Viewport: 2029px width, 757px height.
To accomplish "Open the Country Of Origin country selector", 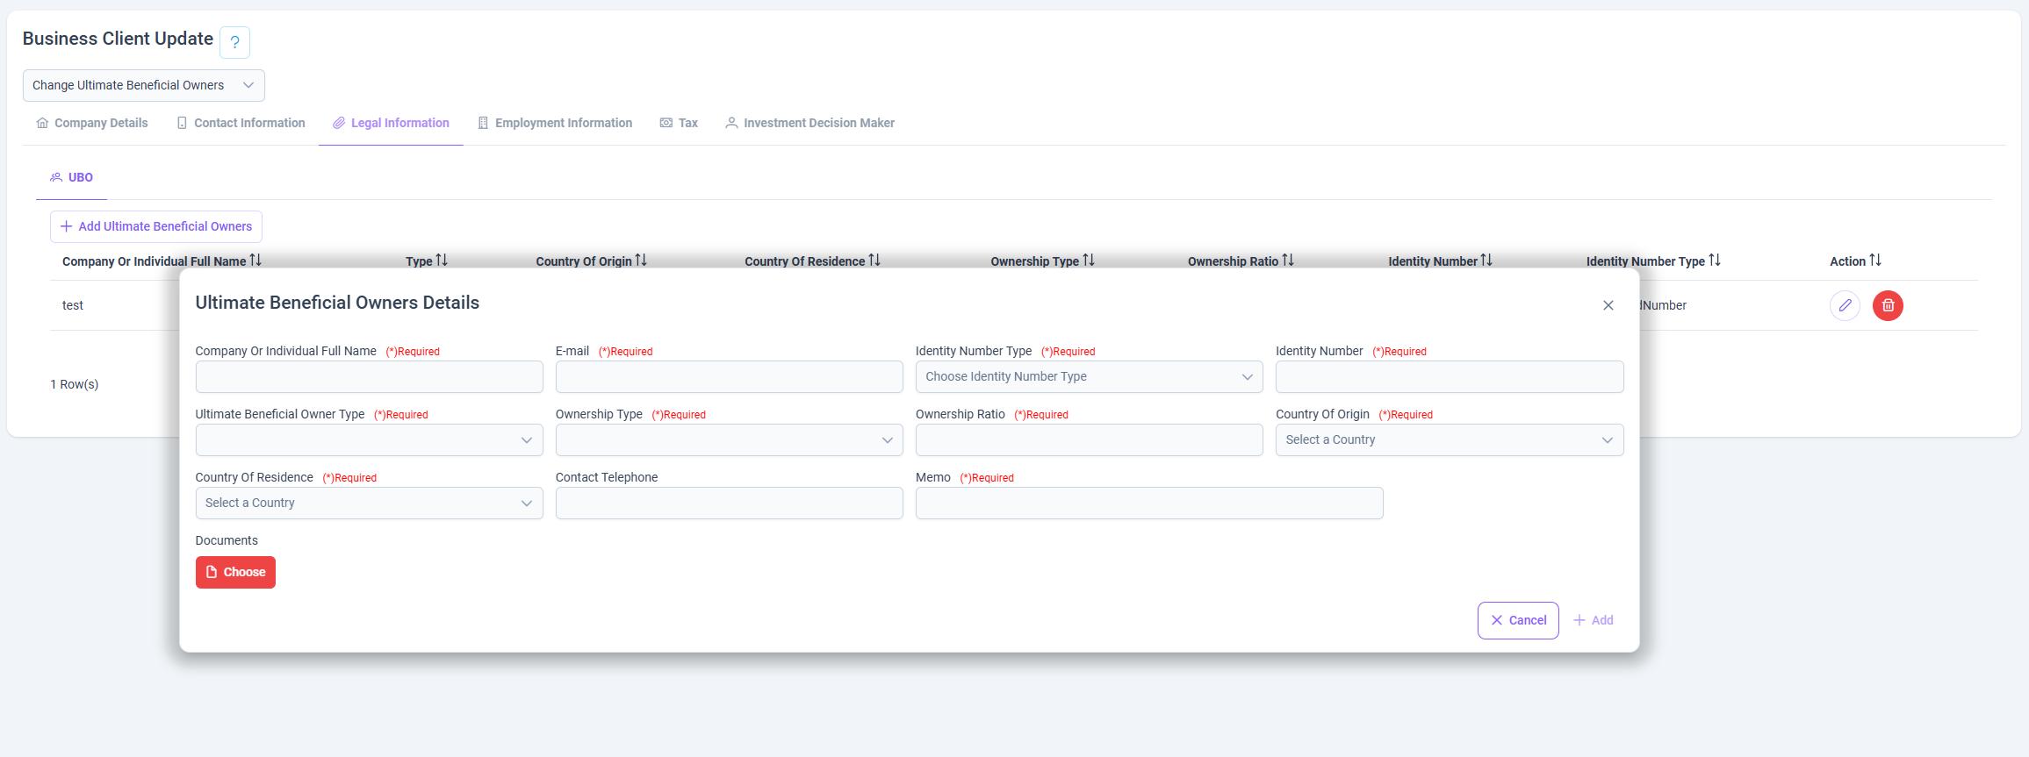I will 1450,439.
